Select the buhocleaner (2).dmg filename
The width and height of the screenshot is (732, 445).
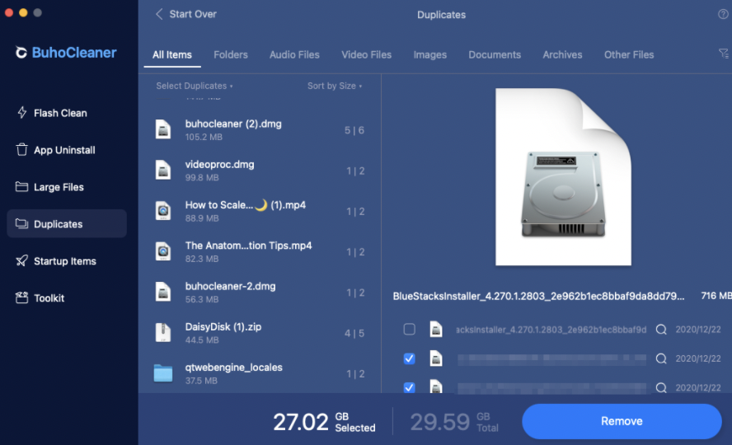coord(233,124)
